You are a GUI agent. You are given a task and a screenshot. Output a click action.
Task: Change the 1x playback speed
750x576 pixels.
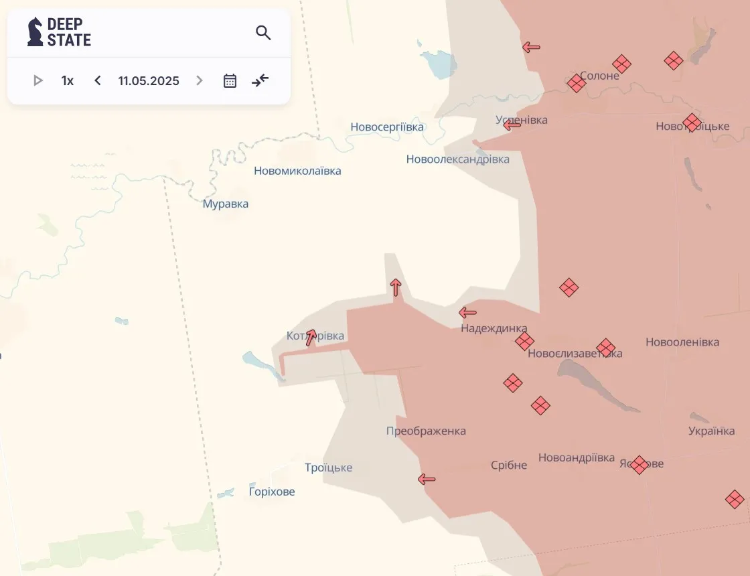tap(67, 80)
